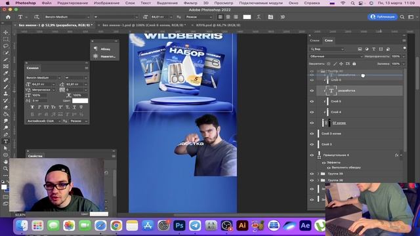Open Create Warped Text in options bar
This screenshot has width=420, height=236.
[259, 17]
